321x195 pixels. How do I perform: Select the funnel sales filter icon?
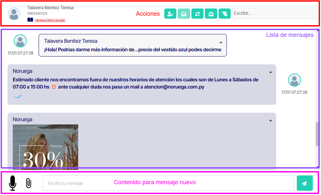[224, 14]
